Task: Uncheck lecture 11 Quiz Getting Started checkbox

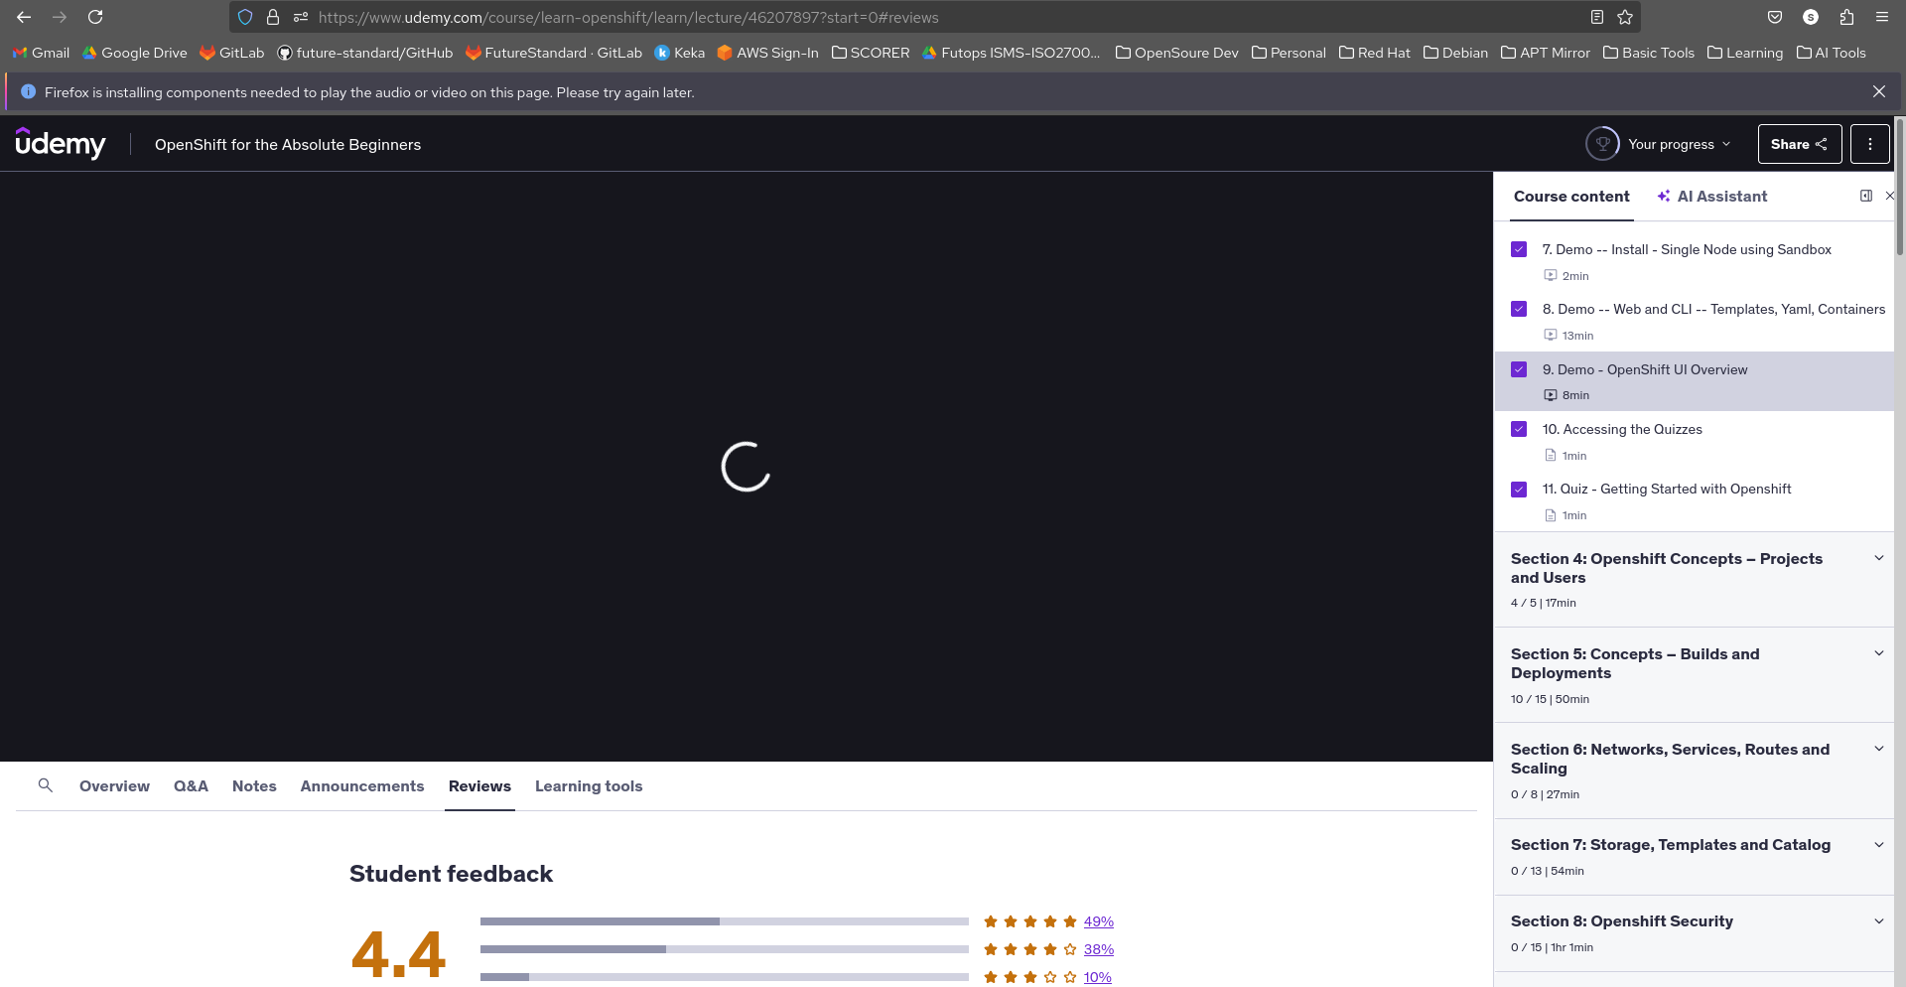Action: tap(1519, 490)
